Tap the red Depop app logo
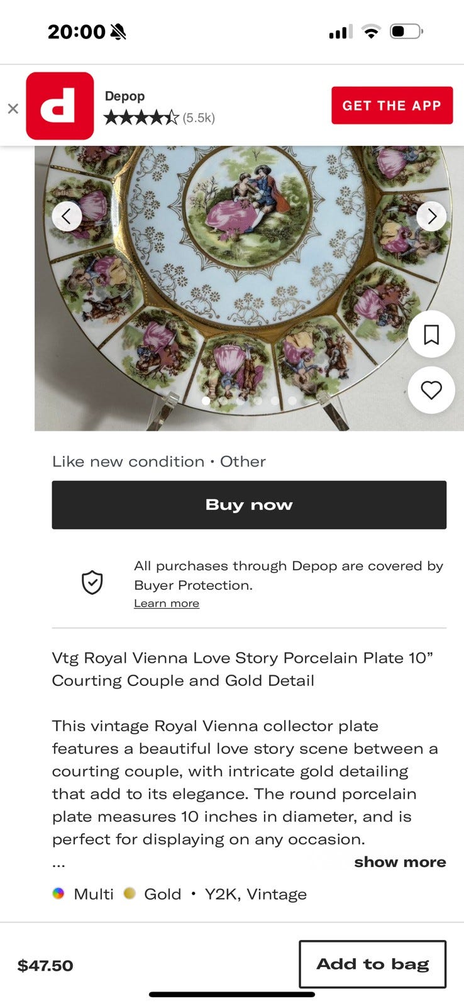Image resolution: width=464 pixels, height=1006 pixels. (60, 106)
